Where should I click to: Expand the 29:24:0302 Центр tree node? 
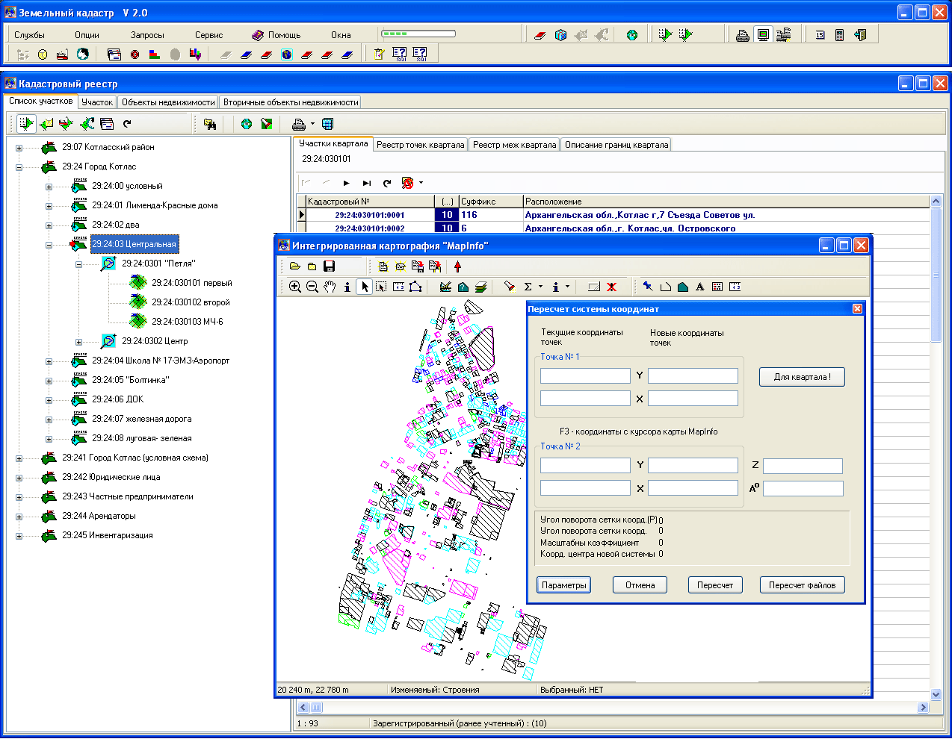[x=78, y=342]
